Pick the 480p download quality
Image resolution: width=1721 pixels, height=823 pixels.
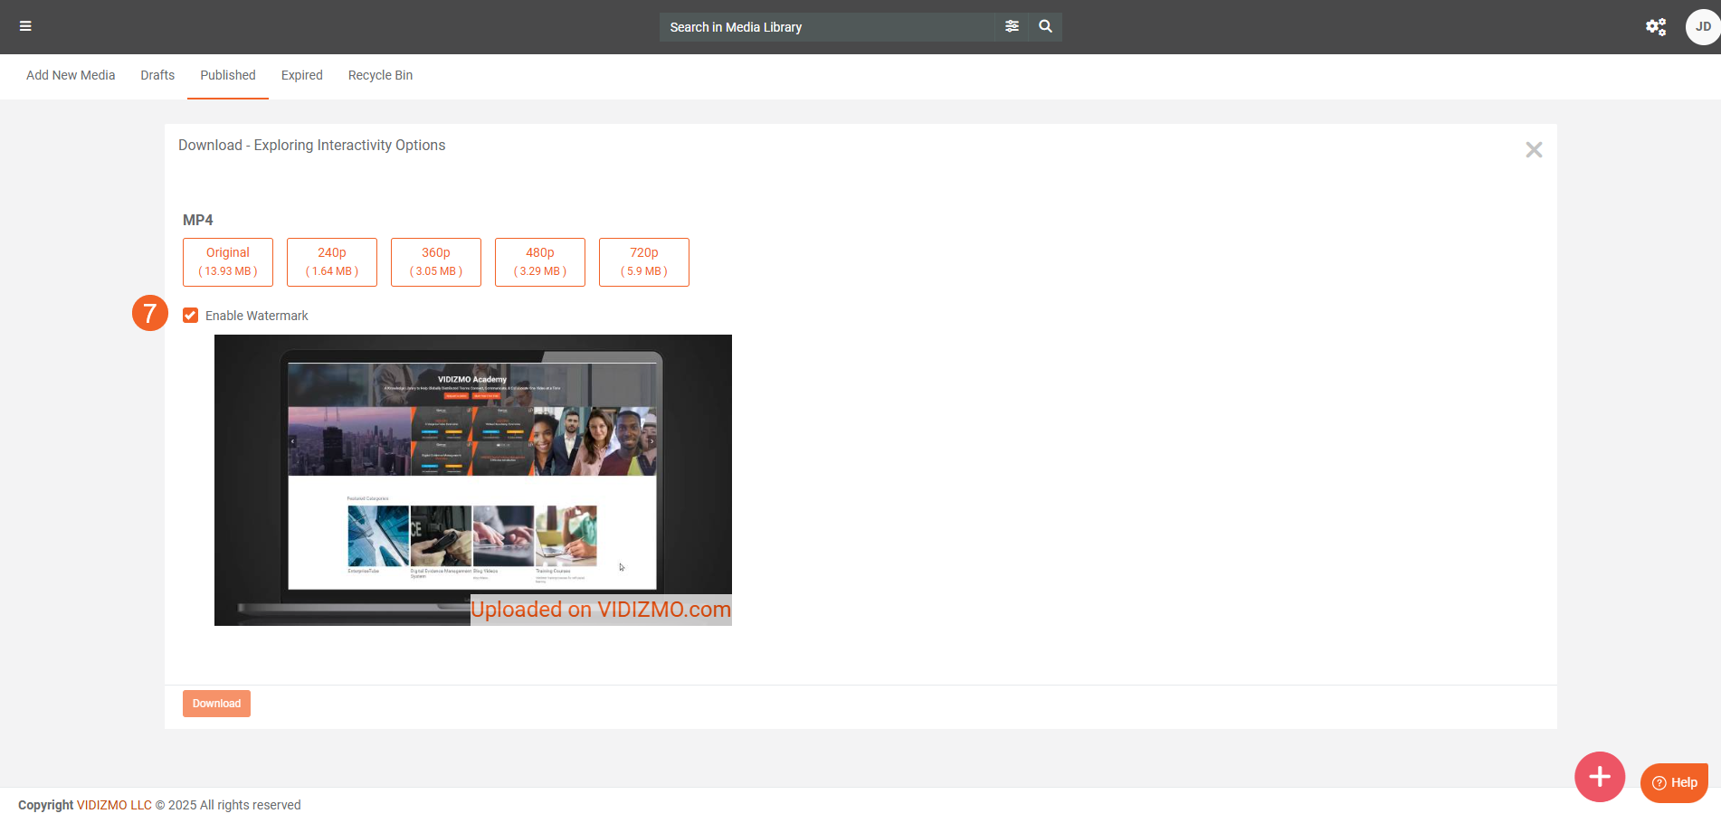pos(540,261)
